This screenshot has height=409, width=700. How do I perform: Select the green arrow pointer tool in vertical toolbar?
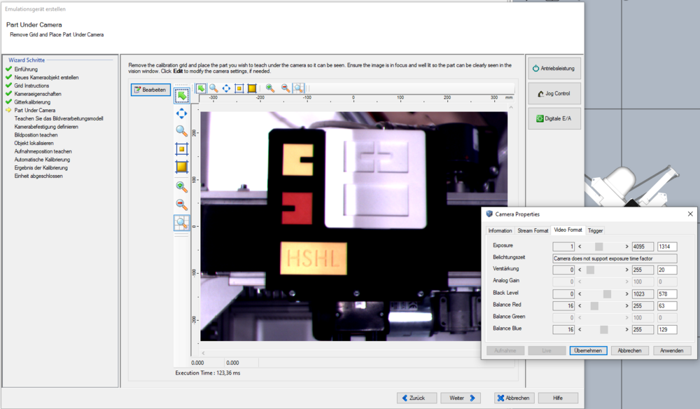pos(181,95)
